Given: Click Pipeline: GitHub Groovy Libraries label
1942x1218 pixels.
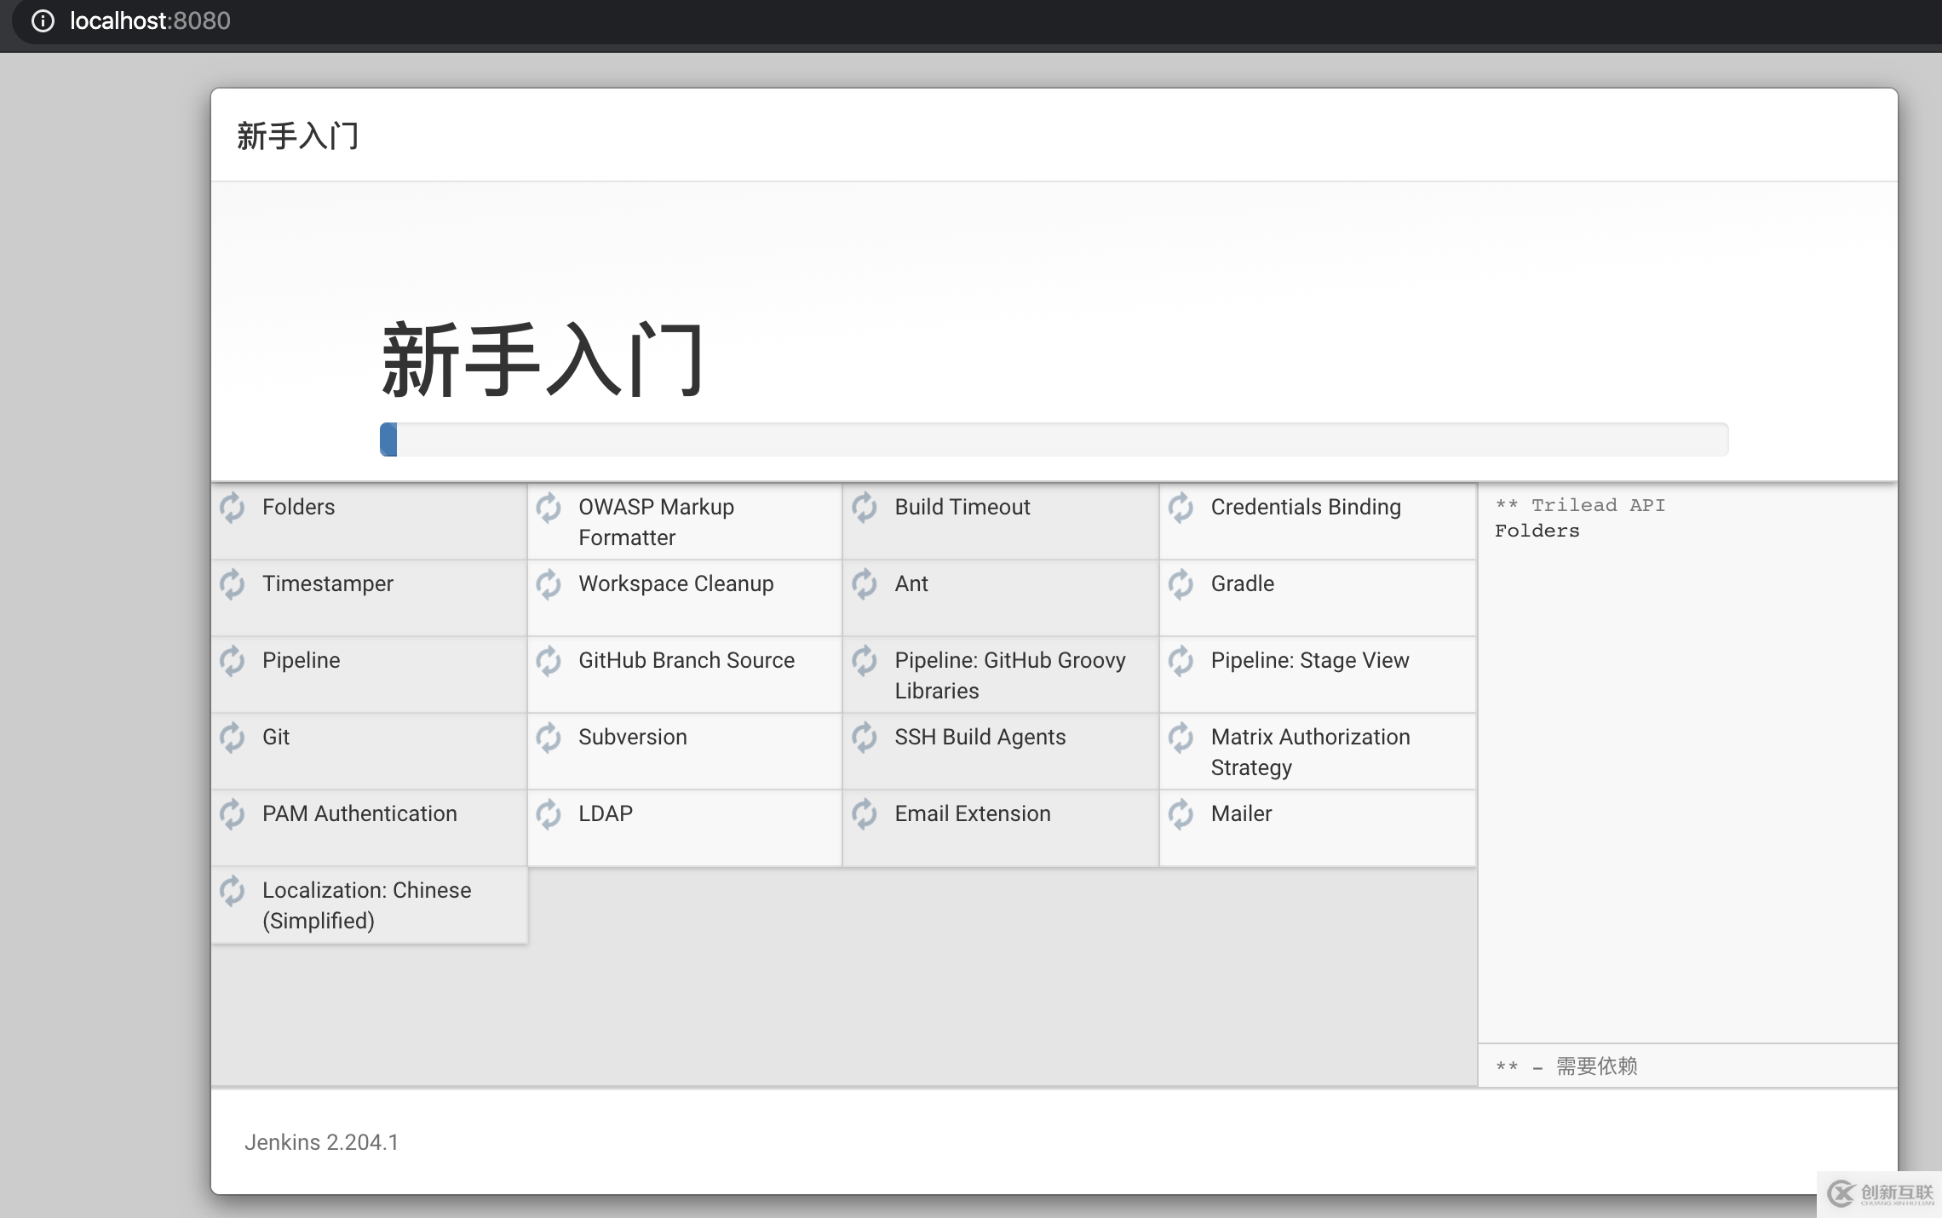Looking at the screenshot, I should [x=1010, y=675].
